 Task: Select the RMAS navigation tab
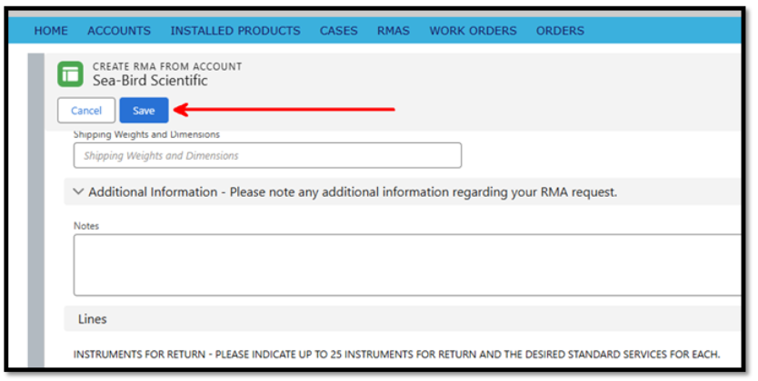click(x=394, y=31)
